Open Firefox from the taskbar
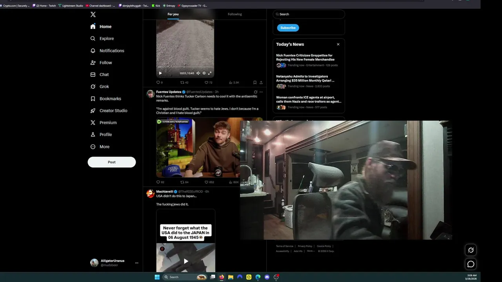This screenshot has width=502, height=282. tap(222, 277)
